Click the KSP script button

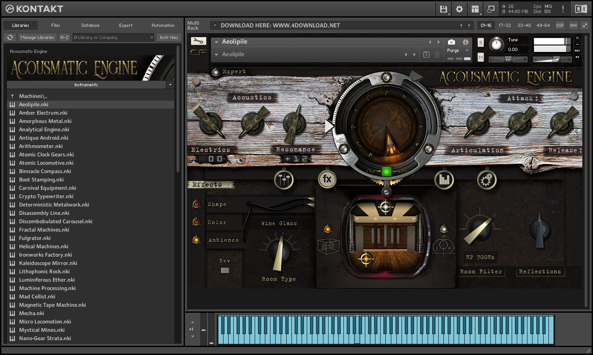560,26
